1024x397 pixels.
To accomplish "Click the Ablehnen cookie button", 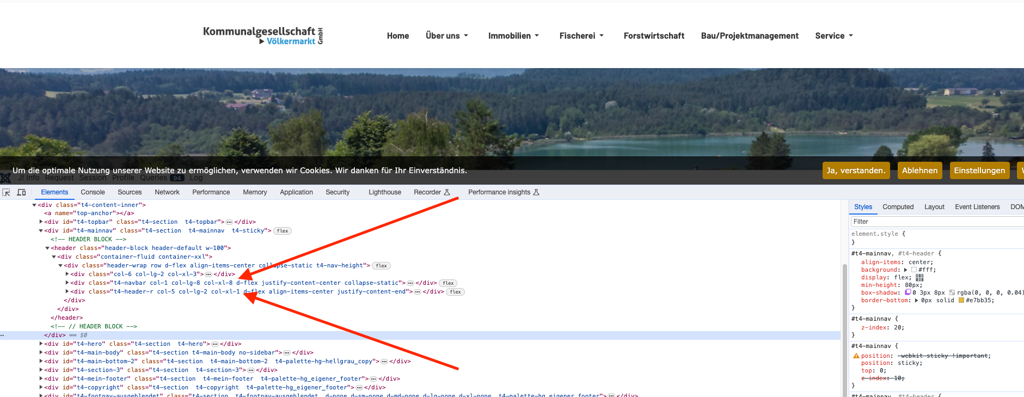I will tap(920, 170).
